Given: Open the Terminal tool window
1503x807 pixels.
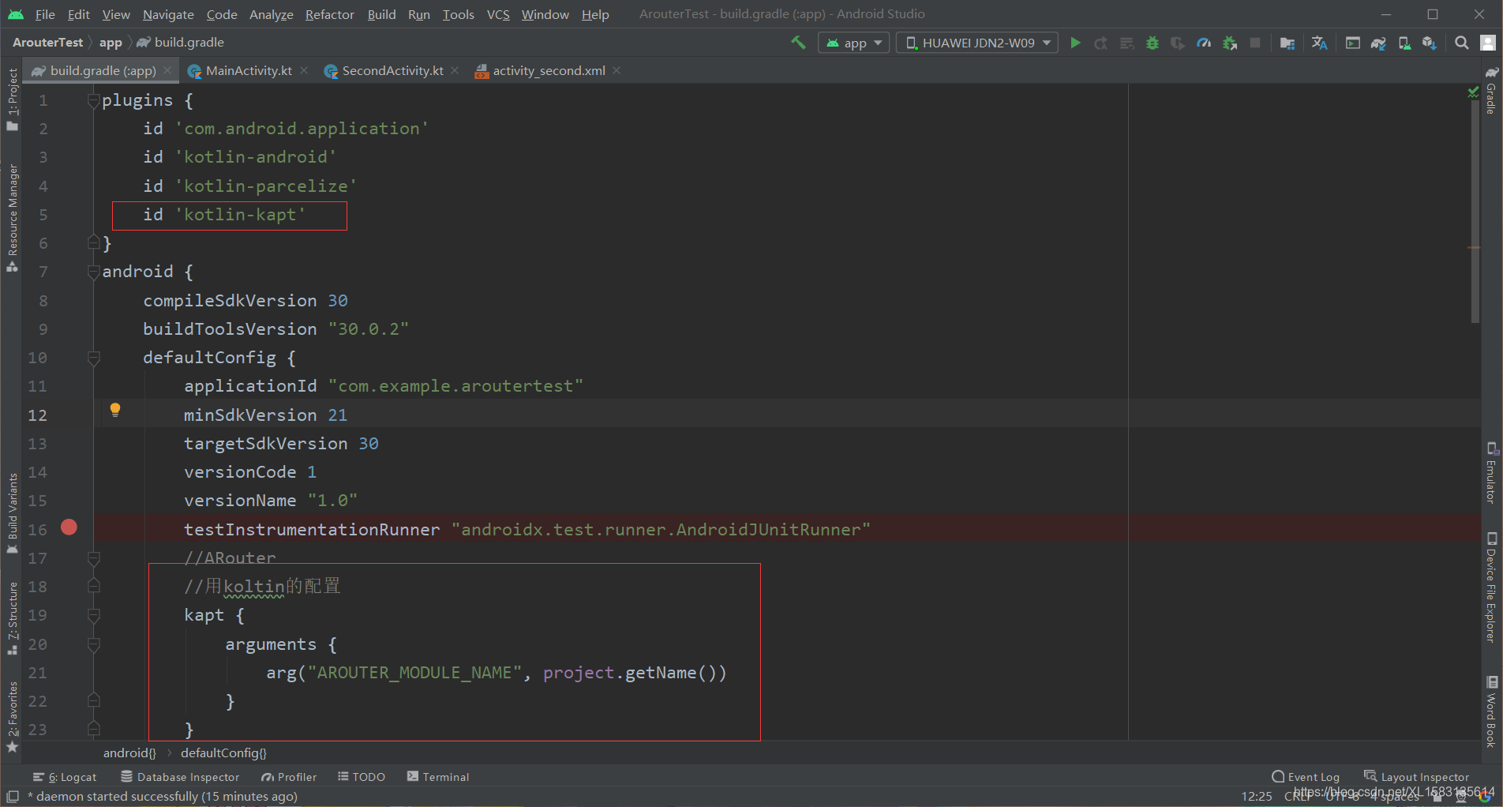Looking at the screenshot, I should 438,777.
